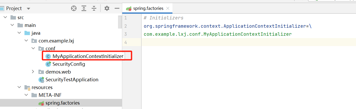
Task: Hide the Project tool window
Action: point(117,9)
